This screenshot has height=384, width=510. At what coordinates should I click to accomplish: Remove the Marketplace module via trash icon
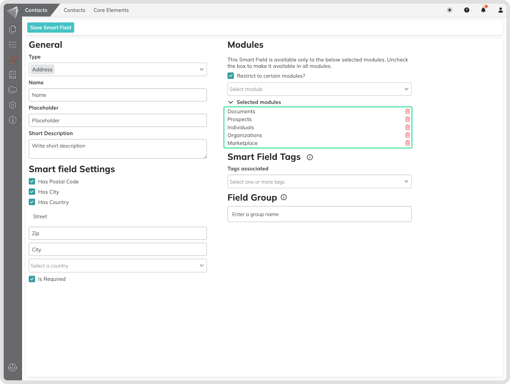[407, 143]
